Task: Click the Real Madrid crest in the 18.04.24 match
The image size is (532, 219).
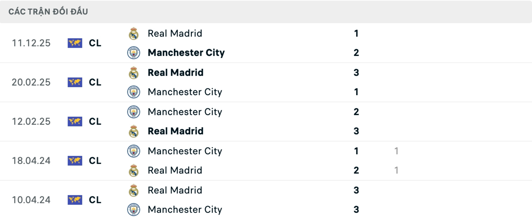Action: click(x=133, y=170)
